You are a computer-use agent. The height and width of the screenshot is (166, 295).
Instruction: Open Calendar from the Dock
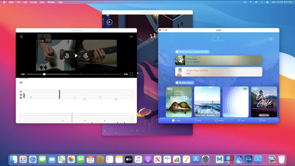pyautogui.click(x=90, y=160)
